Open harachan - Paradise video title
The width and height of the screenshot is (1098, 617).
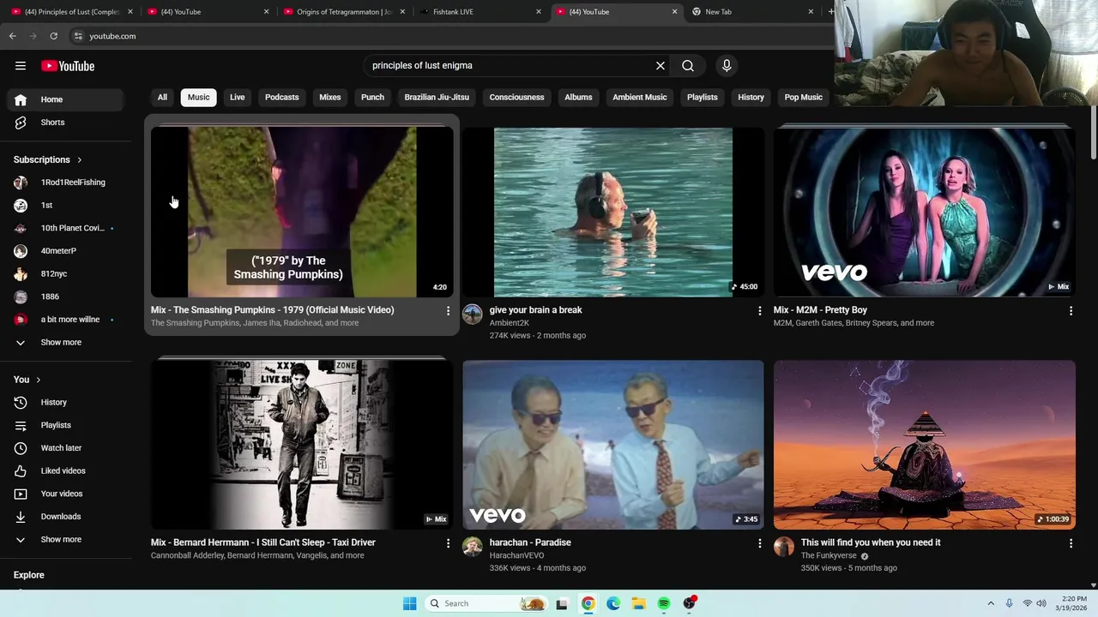tap(530, 542)
